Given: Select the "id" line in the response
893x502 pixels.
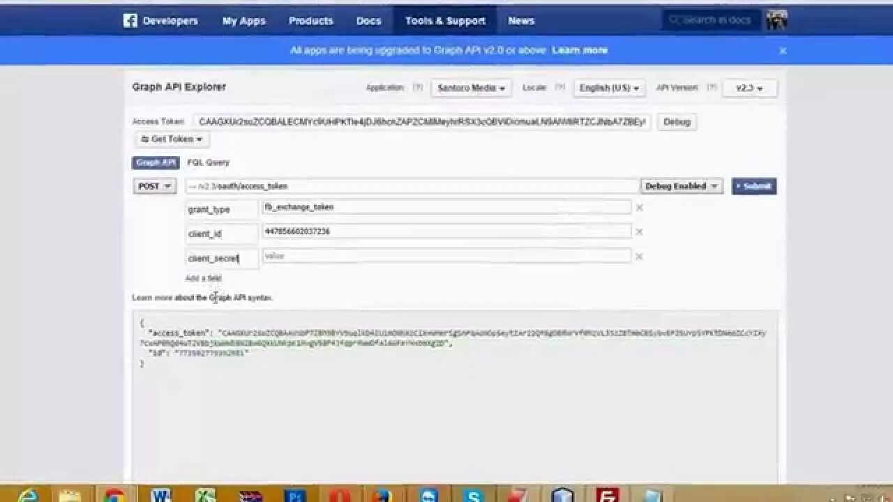Looking at the screenshot, I should click(x=198, y=353).
